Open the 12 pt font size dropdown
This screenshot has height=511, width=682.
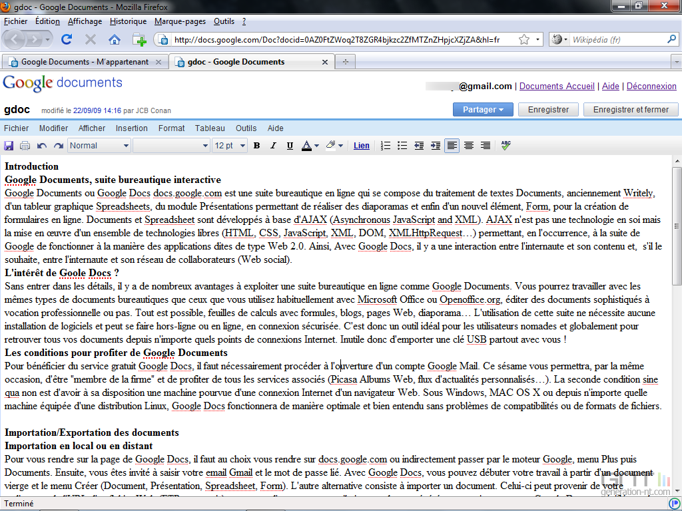coord(230,146)
